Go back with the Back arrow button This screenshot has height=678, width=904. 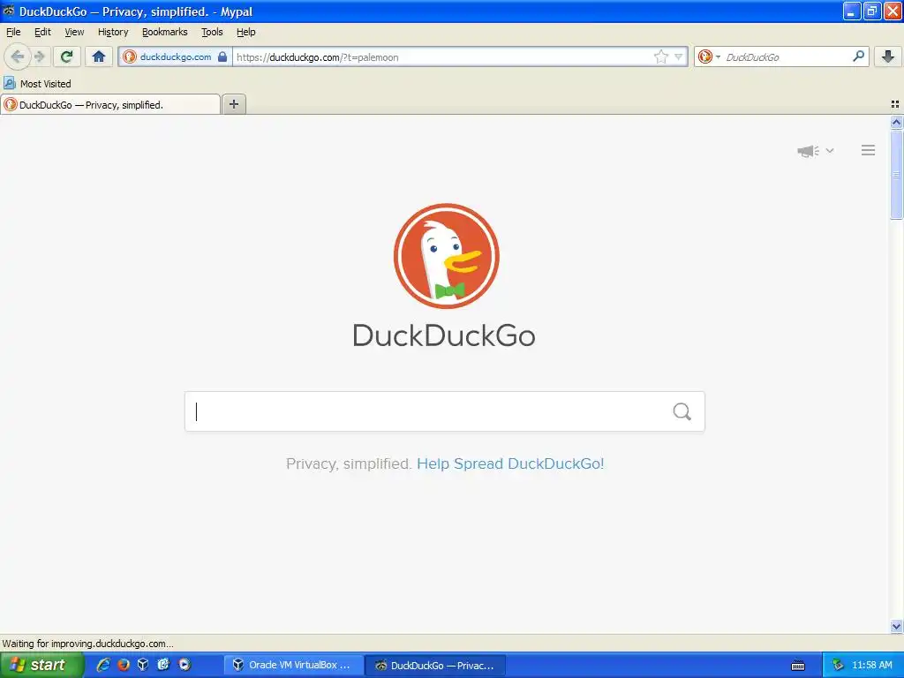click(x=18, y=56)
